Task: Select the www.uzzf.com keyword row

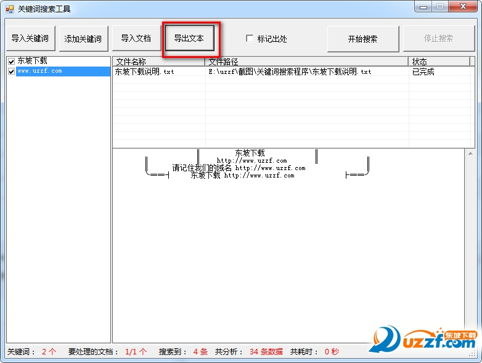Action: [x=63, y=71]
